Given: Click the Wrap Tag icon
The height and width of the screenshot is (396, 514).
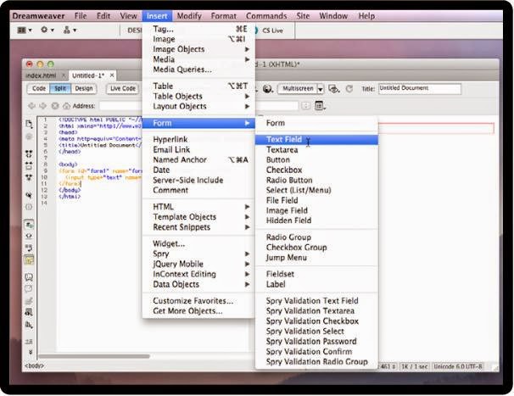Looking at the screenshot, I should (x=29, y=300).
